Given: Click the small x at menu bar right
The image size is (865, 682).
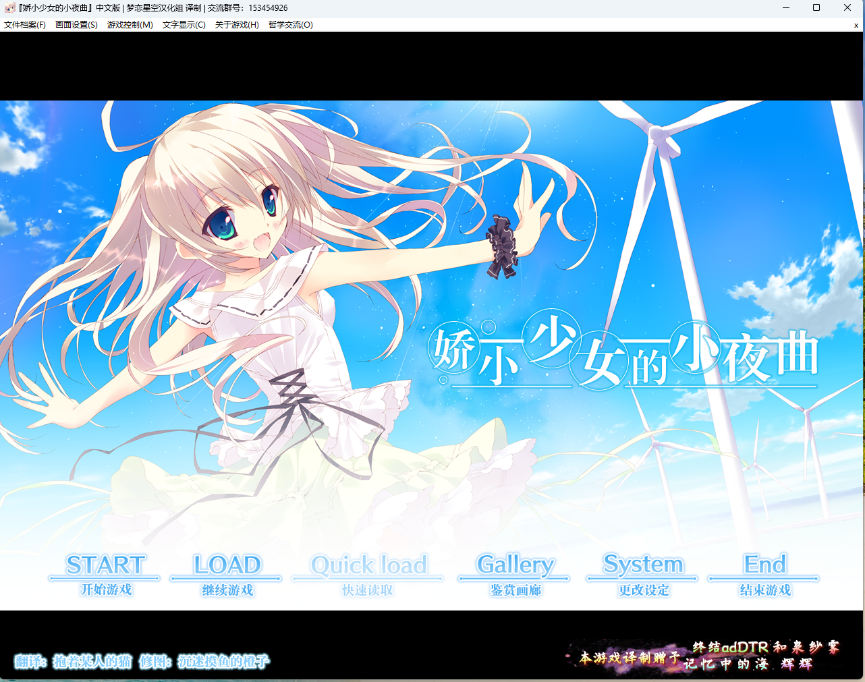Looking at the screenshot, I should [856, 26].
